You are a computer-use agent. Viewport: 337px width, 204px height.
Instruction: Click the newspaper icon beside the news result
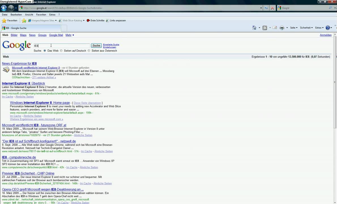point(6,69)
